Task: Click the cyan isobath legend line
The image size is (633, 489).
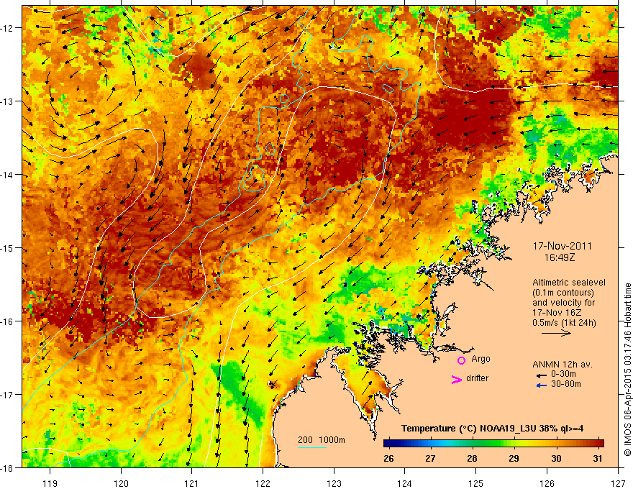Action: click(x=312, y=447)
